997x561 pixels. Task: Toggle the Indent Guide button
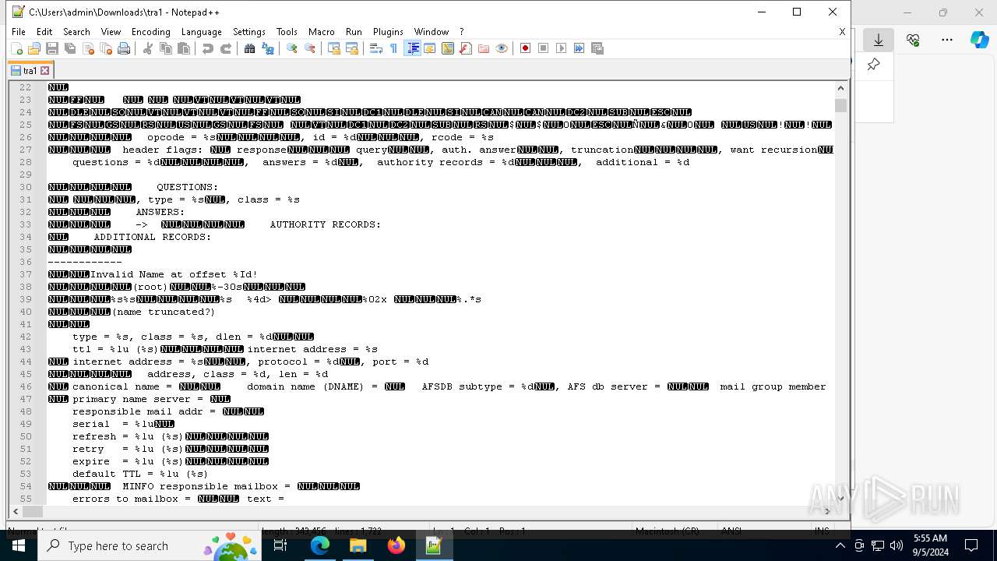pos(413,48)
